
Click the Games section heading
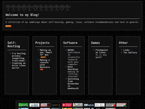click(95, 43)
